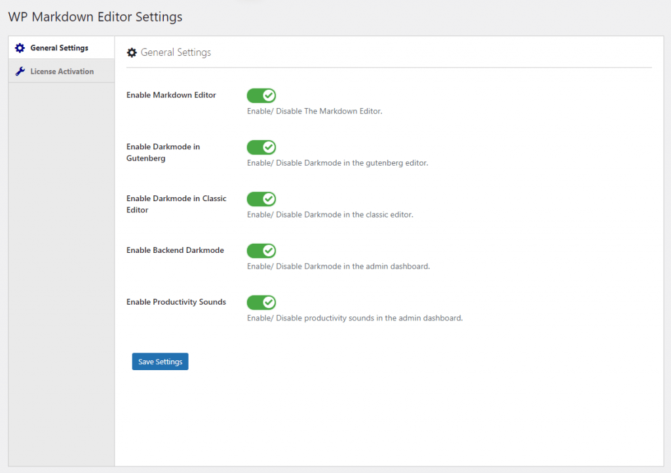
Task: Click the 'WP Markdown Editor Settings' page title
Action: point(96,16)
